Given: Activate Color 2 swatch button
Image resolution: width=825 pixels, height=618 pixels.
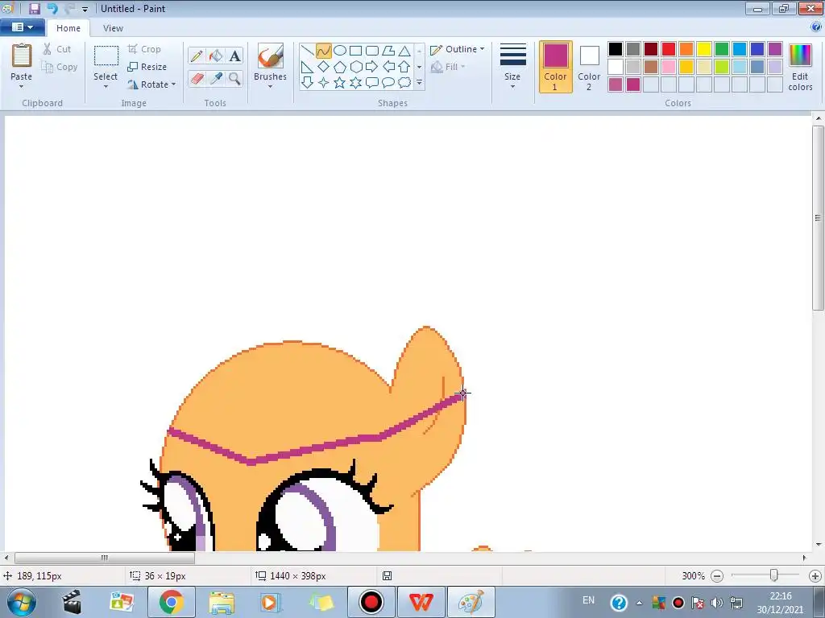Looking at the screenshot, I should [x=589, y=67].
